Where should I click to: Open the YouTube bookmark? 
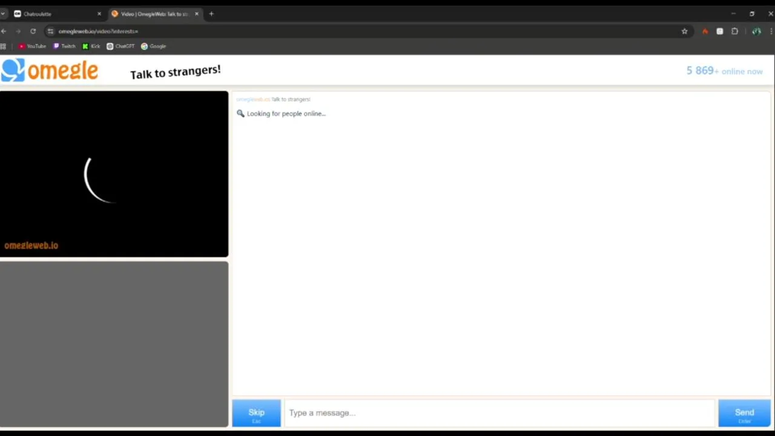point(32,46)
